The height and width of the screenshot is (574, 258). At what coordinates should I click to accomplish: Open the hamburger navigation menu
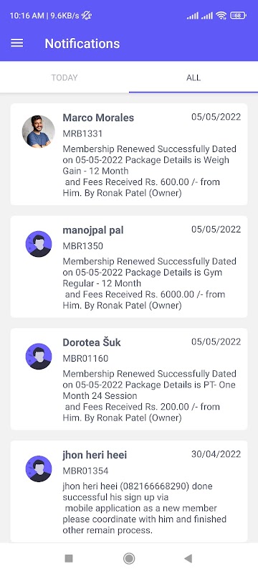point(16,44)
